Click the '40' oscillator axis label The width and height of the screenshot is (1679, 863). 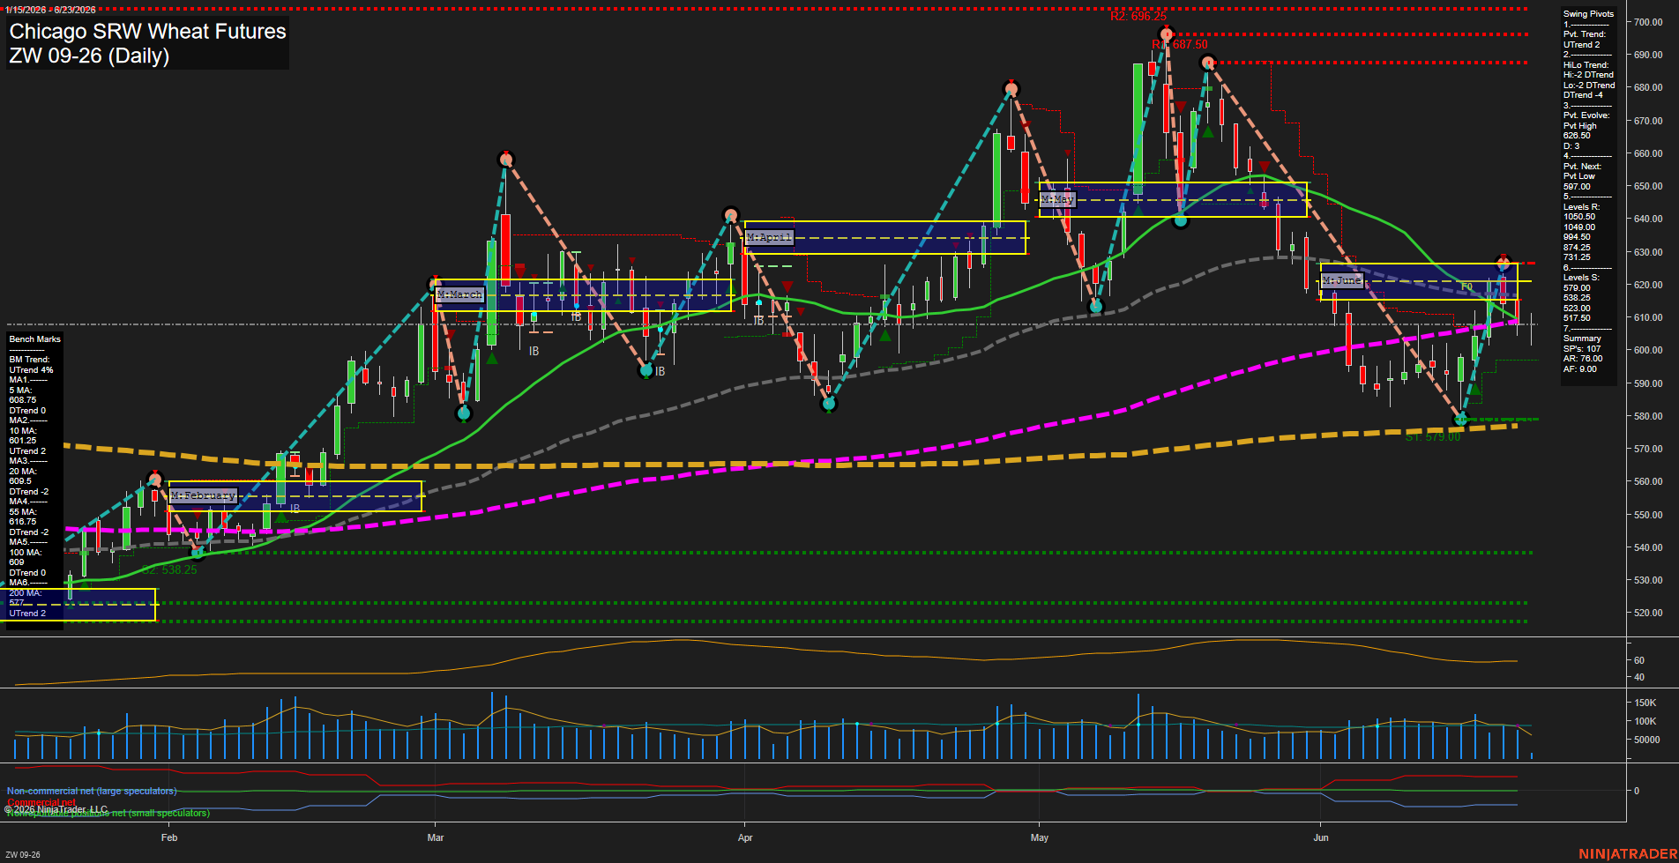pyautogui.click(x=1638, y=677)
